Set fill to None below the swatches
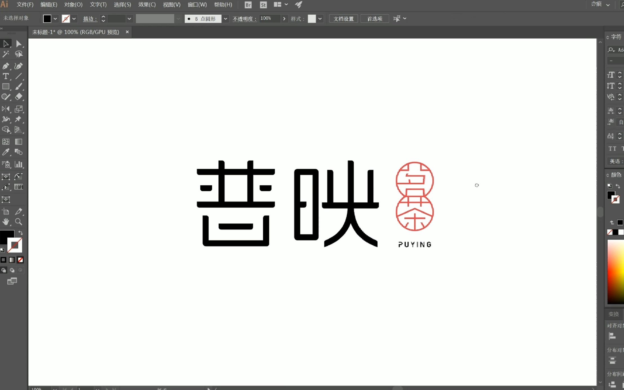 [20, 260]
